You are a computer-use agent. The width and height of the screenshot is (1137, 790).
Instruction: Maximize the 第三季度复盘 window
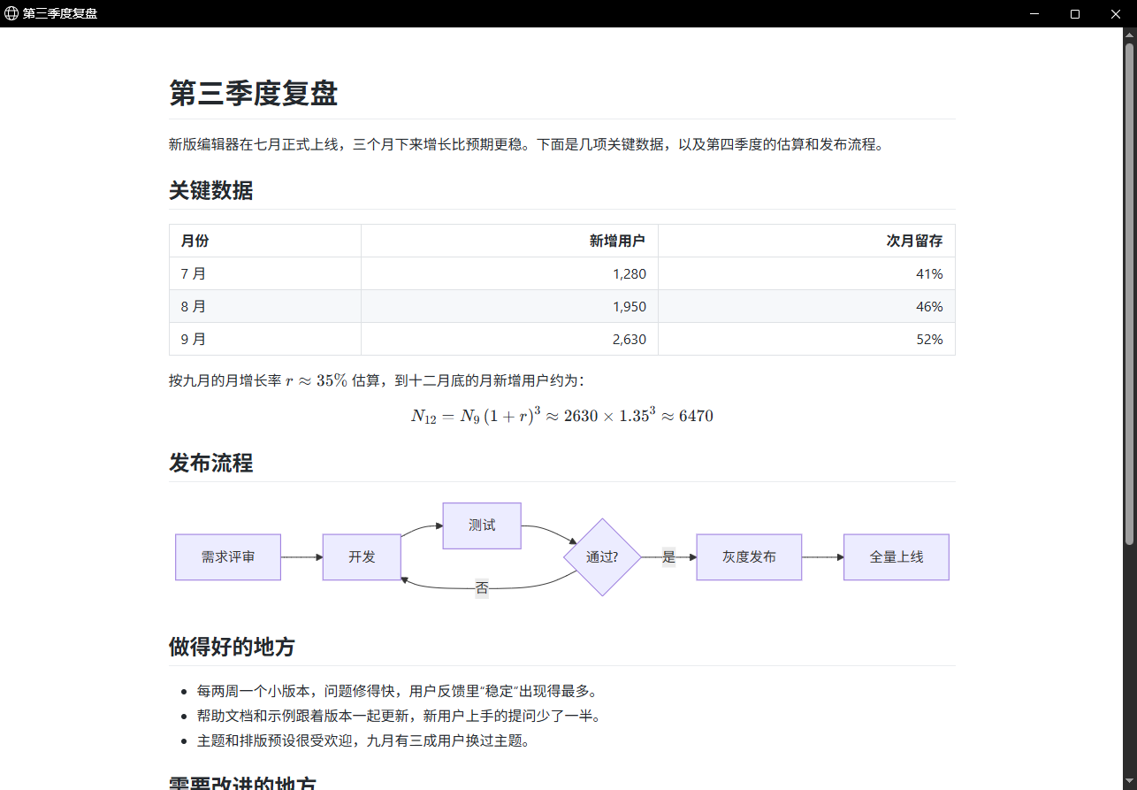(x=1075, y=13)
